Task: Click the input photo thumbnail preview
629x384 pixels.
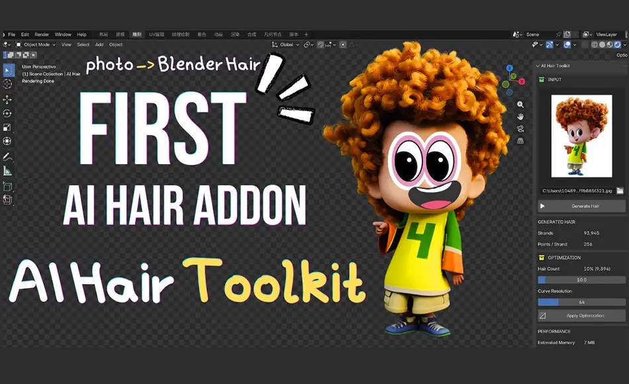Action: click(x=582, y=136)
